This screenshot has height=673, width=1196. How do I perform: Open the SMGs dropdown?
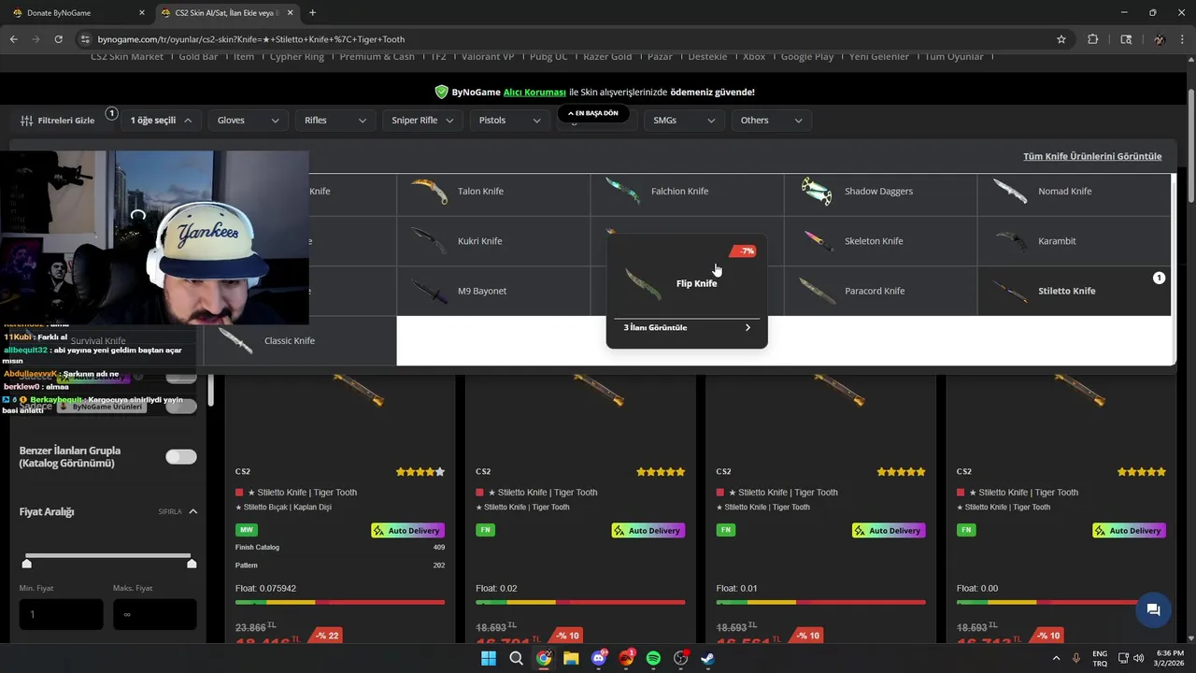683,120
